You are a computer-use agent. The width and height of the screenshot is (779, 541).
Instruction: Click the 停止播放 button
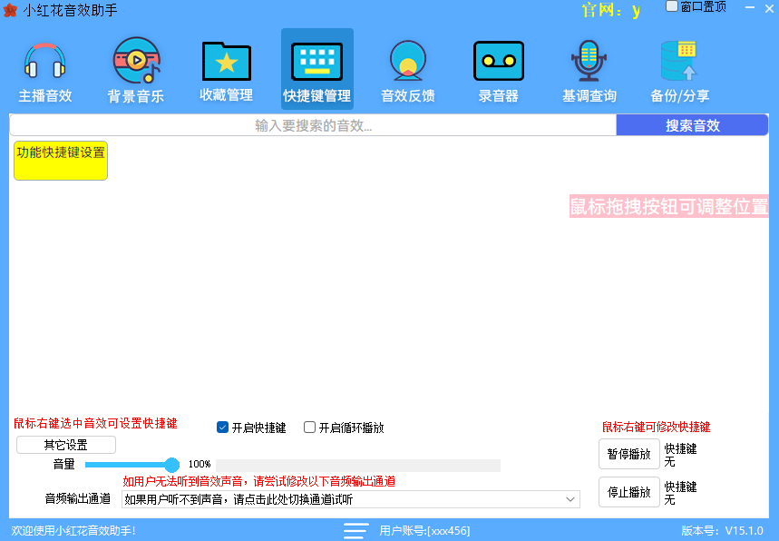click(x=629, y=492)
